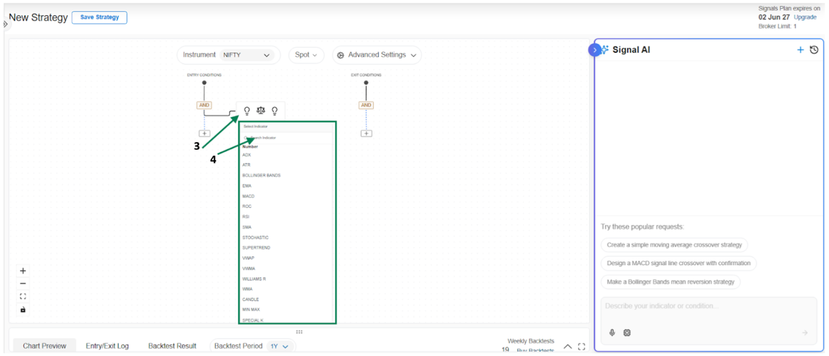Click the Search Indicator input field
829x356 pixels.
[286, 137]
